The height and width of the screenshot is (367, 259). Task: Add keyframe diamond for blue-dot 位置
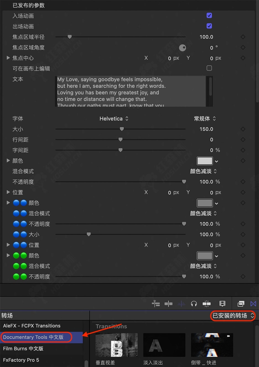coord(243,245)
